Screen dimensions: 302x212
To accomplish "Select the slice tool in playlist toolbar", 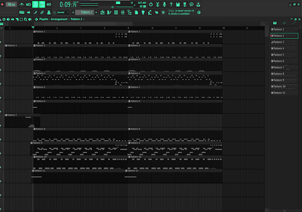I will tap(17, 19).
